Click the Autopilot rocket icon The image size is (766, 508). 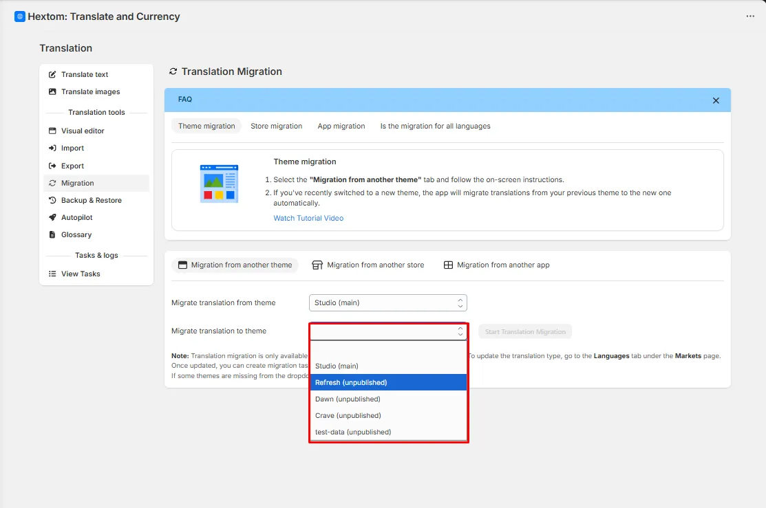coord(52,217)
